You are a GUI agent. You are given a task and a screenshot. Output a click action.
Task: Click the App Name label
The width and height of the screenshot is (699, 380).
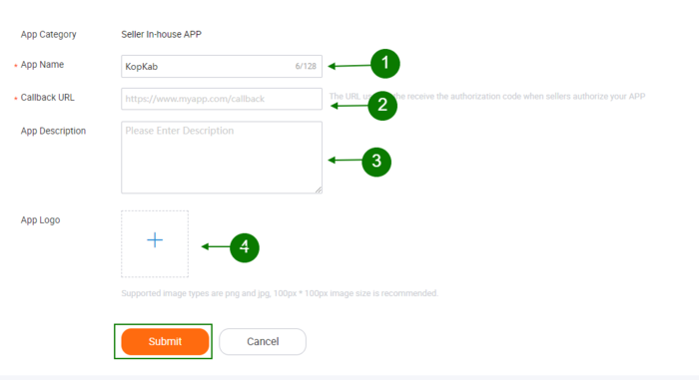point(42,65)
